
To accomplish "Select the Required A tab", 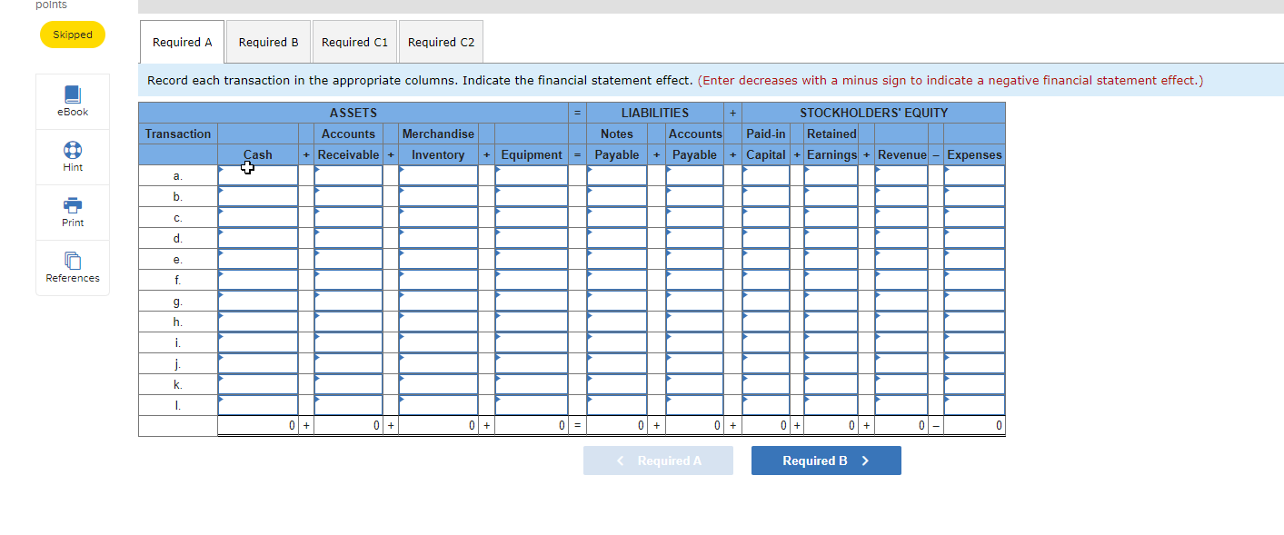I will coord(181,41).
